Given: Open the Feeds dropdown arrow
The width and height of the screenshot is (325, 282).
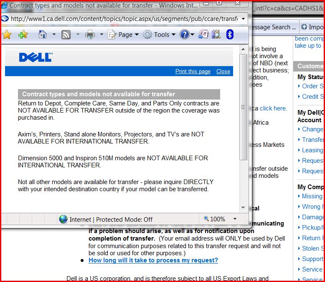Looking at the screenshot, I should pos(78,34).
